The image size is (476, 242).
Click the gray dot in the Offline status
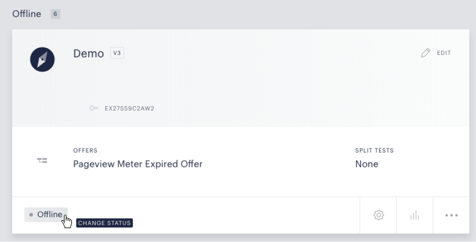(31, 214)
